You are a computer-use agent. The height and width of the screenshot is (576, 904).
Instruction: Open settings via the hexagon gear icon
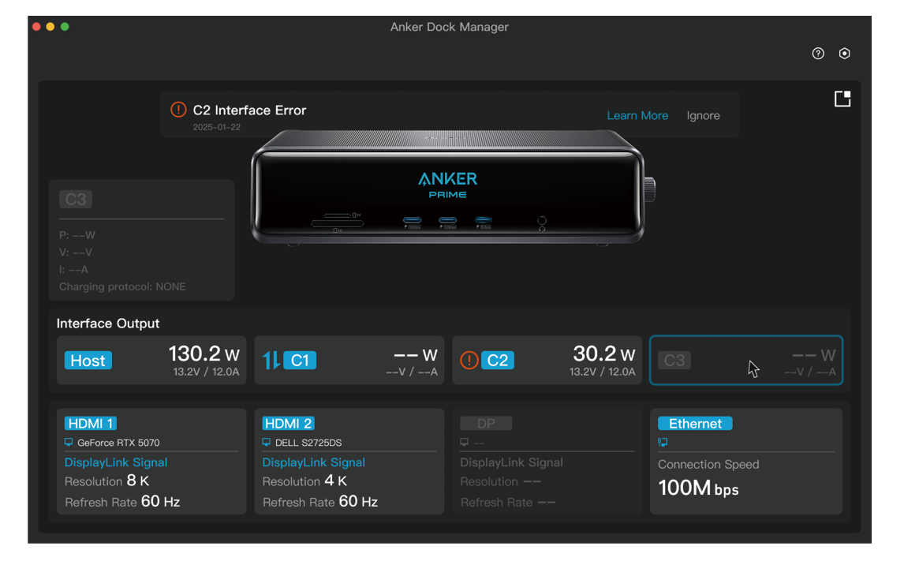(x=844, y=54)
